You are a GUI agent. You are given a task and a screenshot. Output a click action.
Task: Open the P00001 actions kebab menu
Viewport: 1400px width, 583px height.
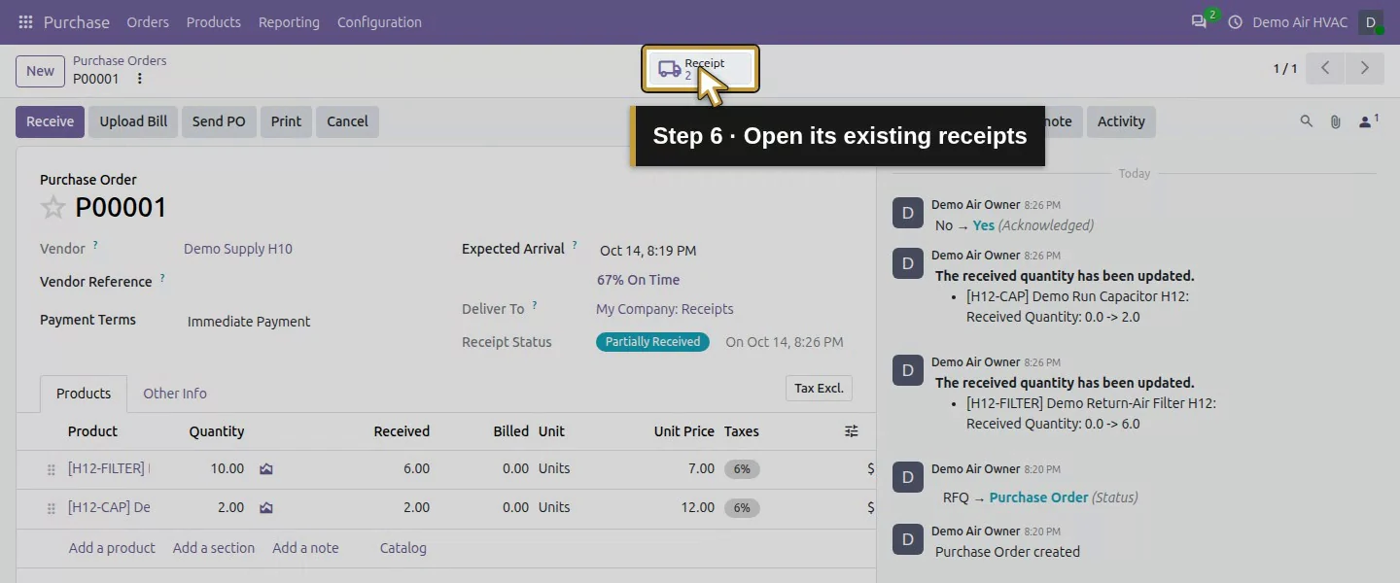tap(139, 79)
